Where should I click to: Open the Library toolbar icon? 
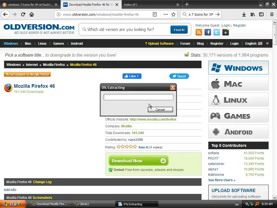[x=253, y=15]
